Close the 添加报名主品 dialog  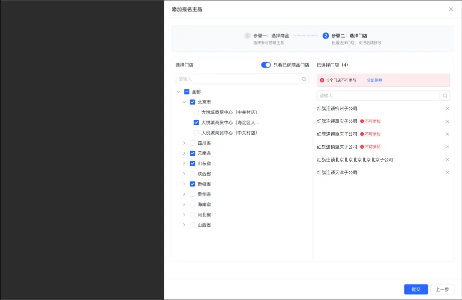point(451,9)
